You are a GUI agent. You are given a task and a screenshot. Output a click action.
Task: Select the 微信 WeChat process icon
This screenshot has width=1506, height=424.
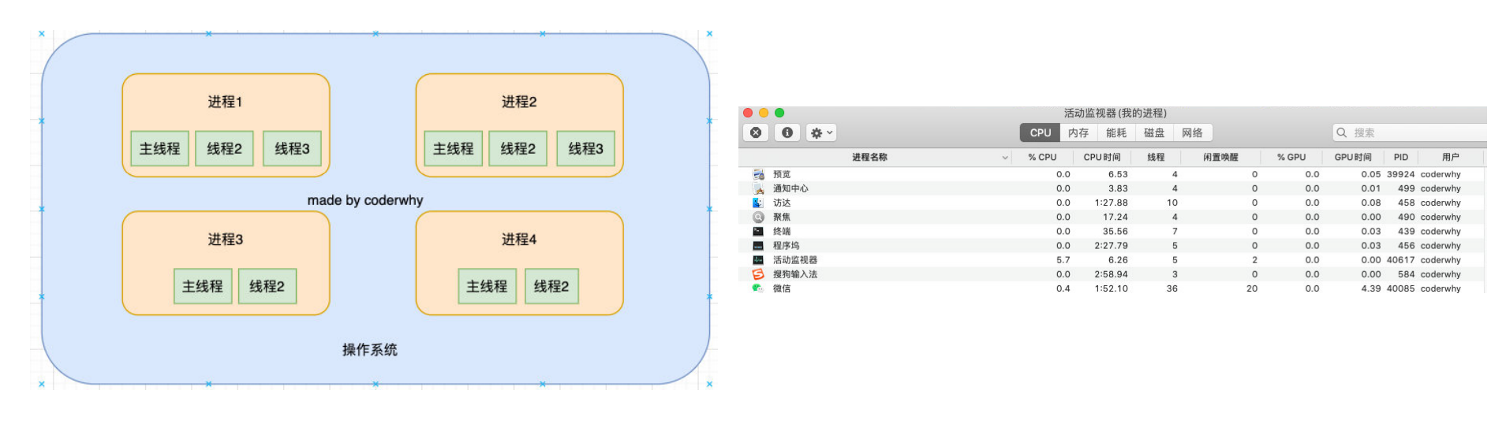[758, 288]
